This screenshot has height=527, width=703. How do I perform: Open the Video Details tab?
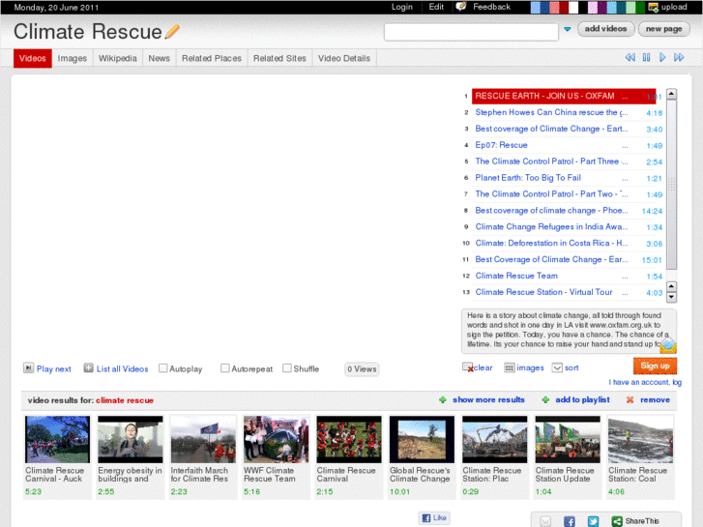click(x=344, y=58)
